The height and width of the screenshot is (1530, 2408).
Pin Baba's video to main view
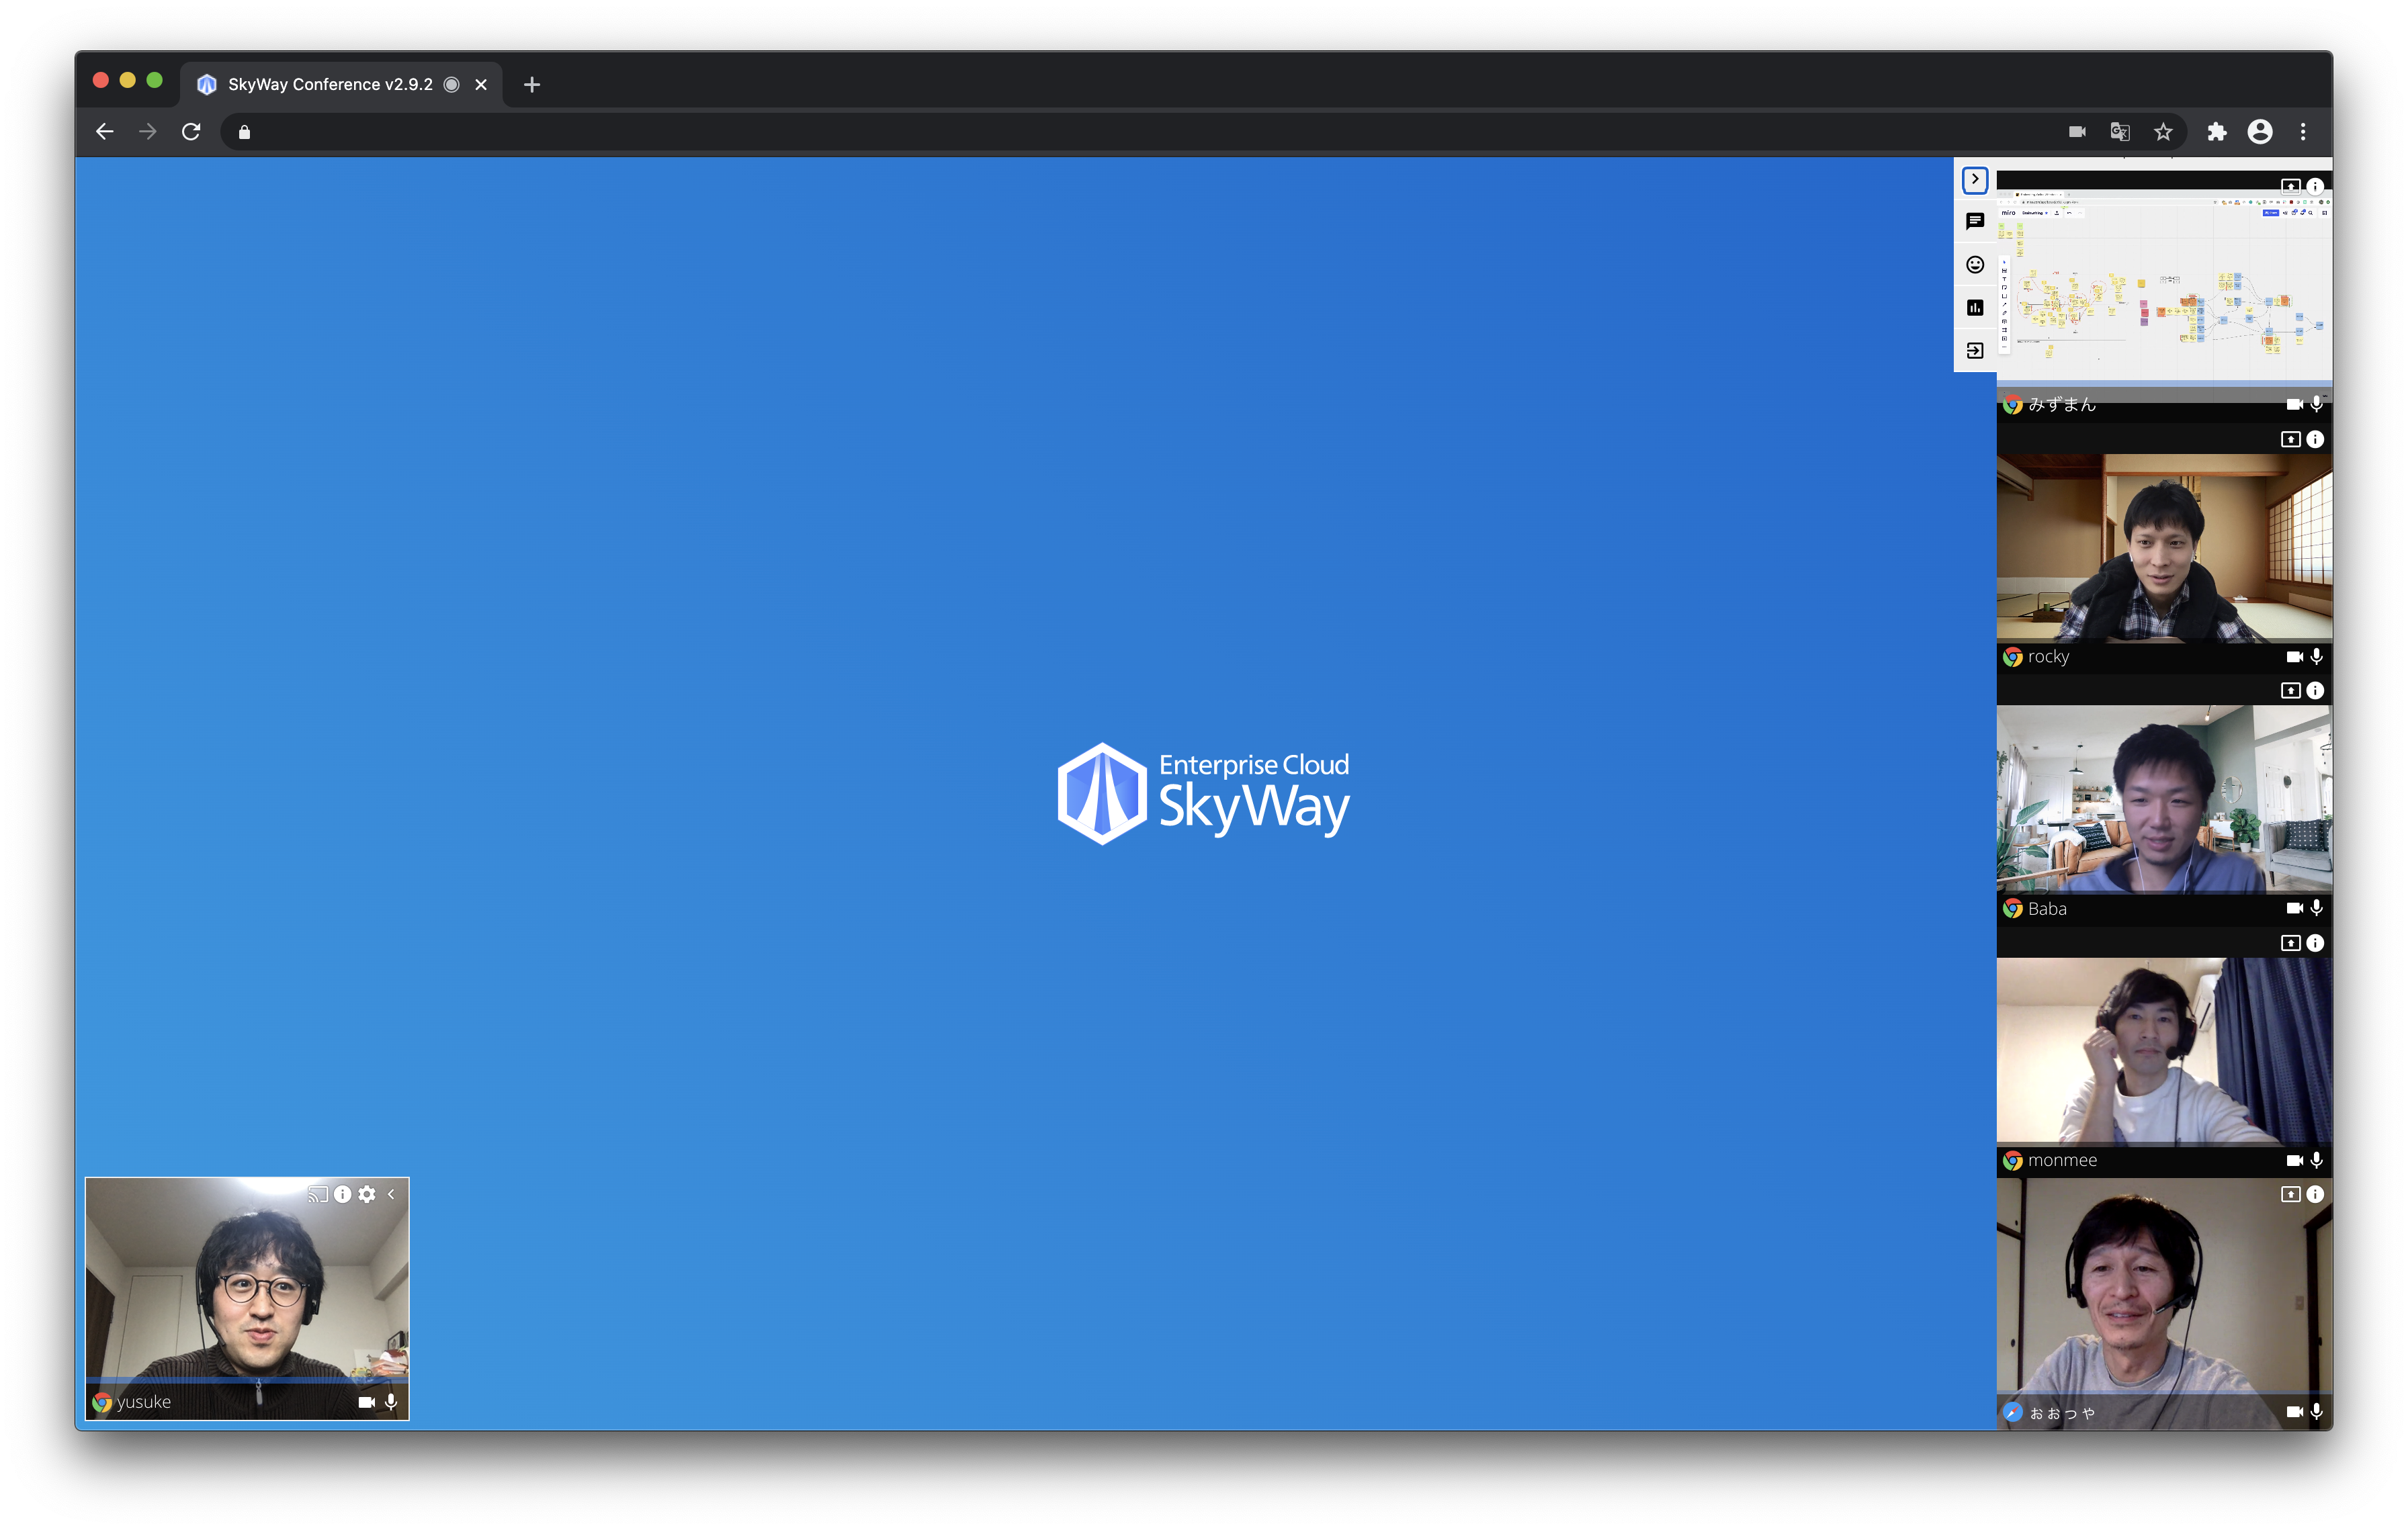pos(2290,690)
